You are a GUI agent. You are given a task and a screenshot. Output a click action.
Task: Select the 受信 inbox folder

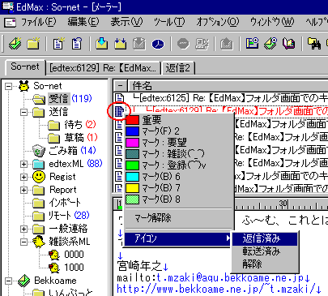point(58,99)
